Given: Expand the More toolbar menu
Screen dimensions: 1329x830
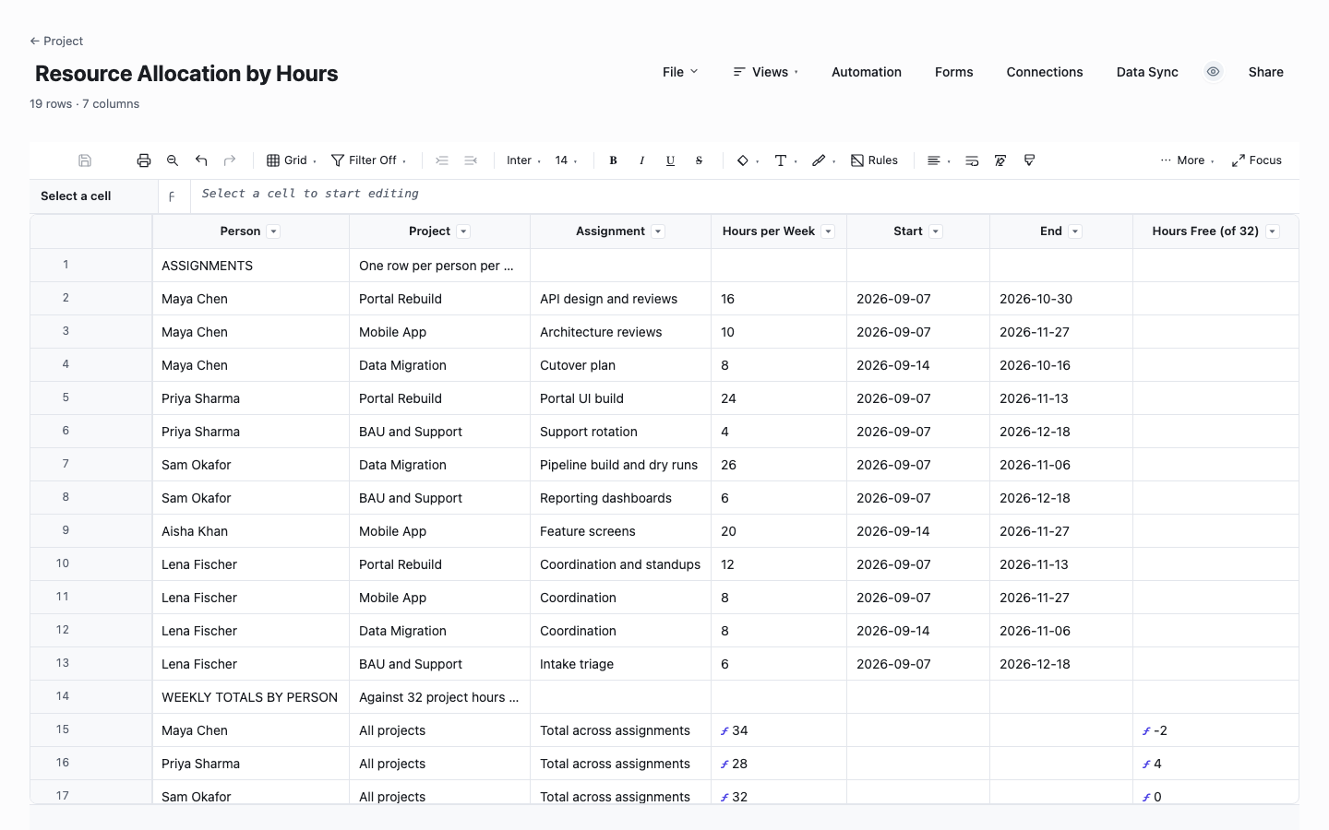Looking at the screenshot, I should pyautogui.click(x=1188, y=160).
